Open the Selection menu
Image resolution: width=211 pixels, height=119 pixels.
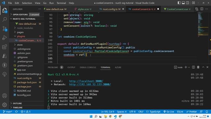coord(27,3)
